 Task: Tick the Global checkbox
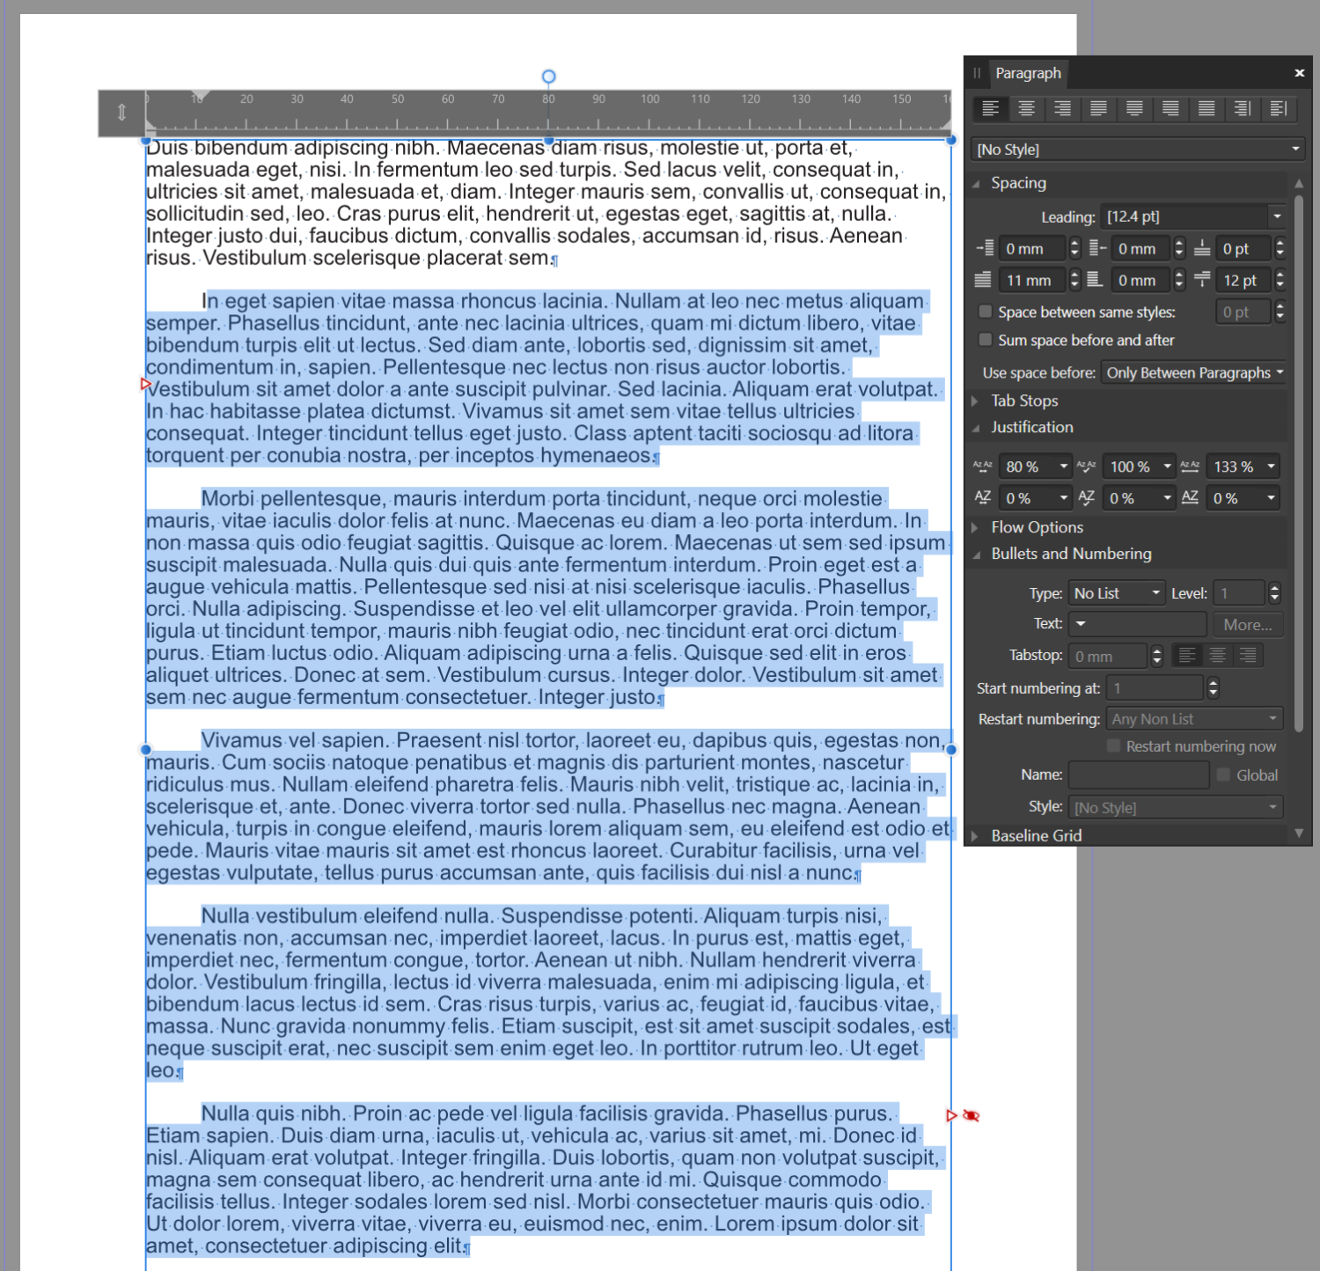(1223, 775)
